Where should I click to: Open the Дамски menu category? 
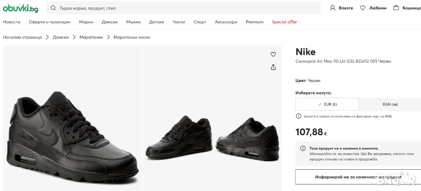coord(110,22)
